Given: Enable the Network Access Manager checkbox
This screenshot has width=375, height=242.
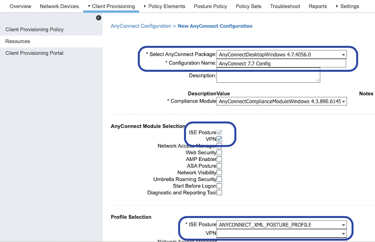Looking at the screenshot, I should tap(219, 146).
